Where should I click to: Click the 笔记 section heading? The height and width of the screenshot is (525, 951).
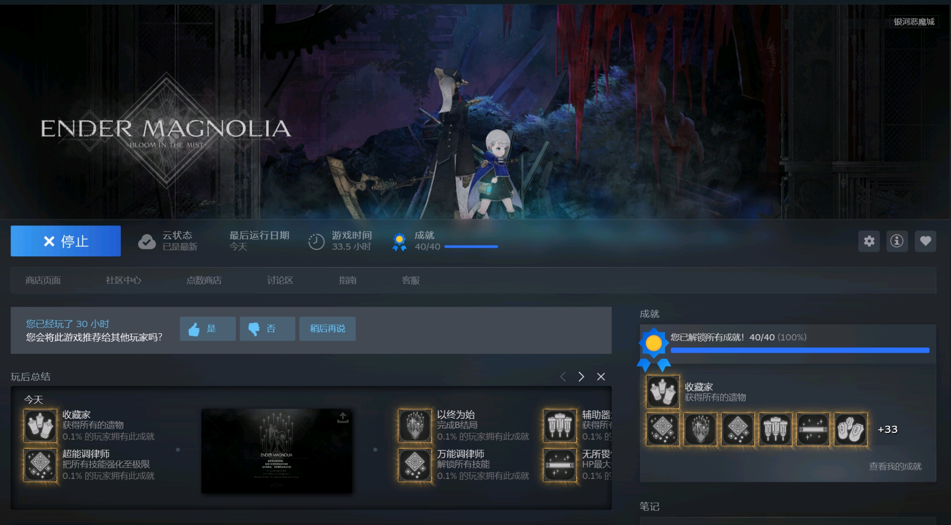pyautogui.click(x=650, y=506)
